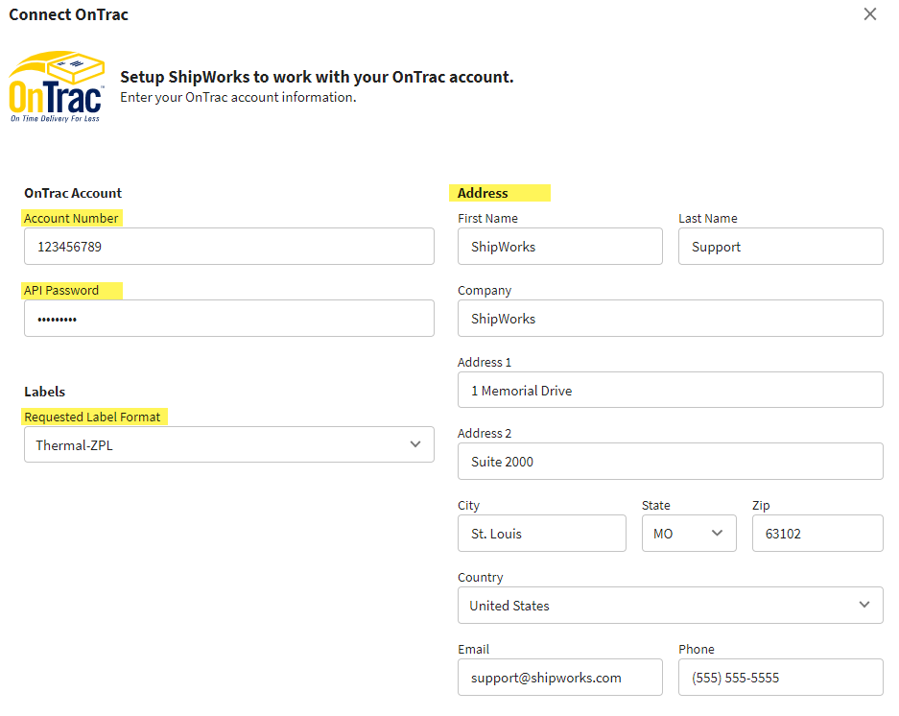Click the highlighted "Account Number" label

coord(71,218)
